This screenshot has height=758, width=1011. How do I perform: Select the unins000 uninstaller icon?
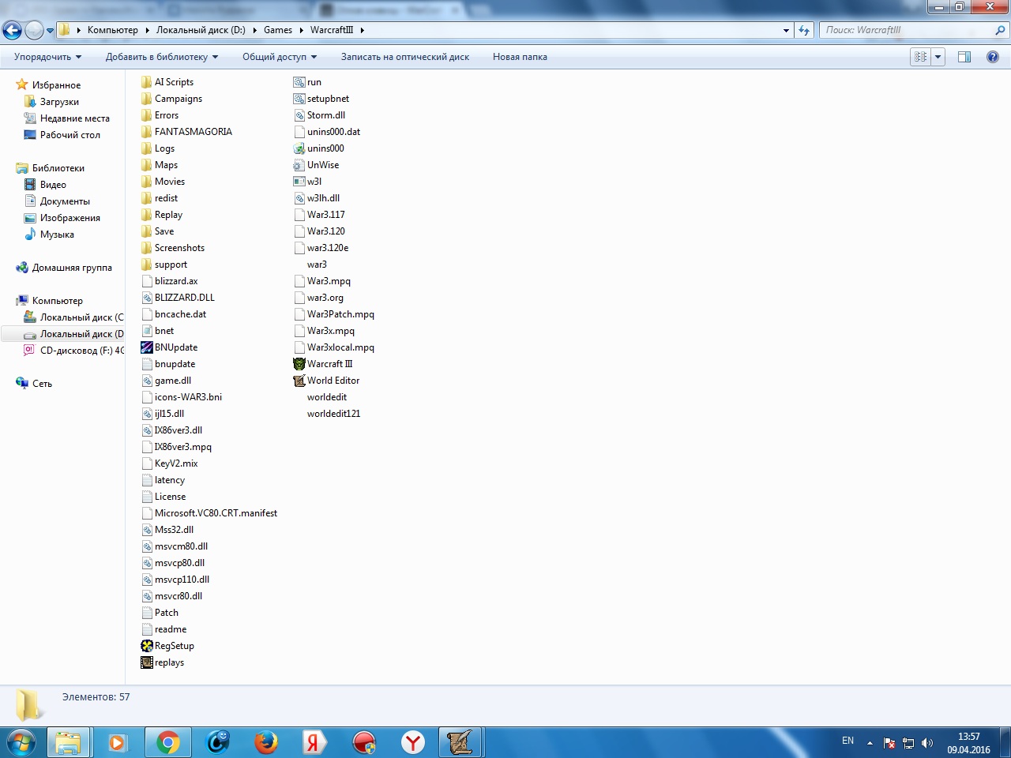[x=299, y=148]
